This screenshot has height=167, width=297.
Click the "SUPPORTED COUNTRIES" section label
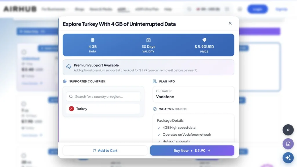click(87, 81)
